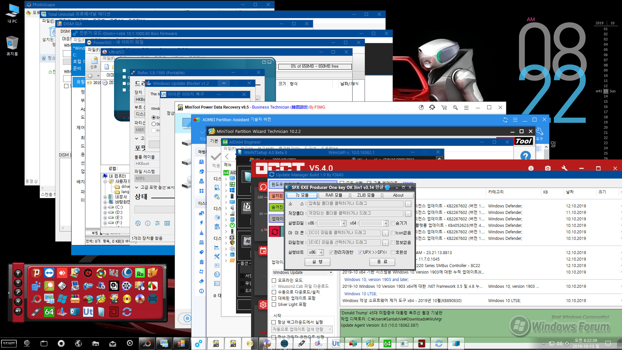Click the 소스 folder path field

(355, 204)
